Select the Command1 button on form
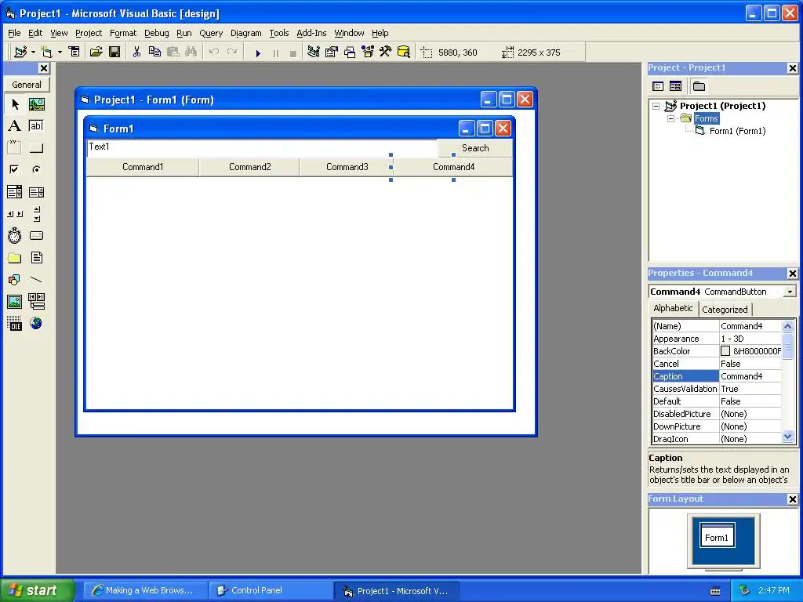803x602 pixels. [143, 167]
